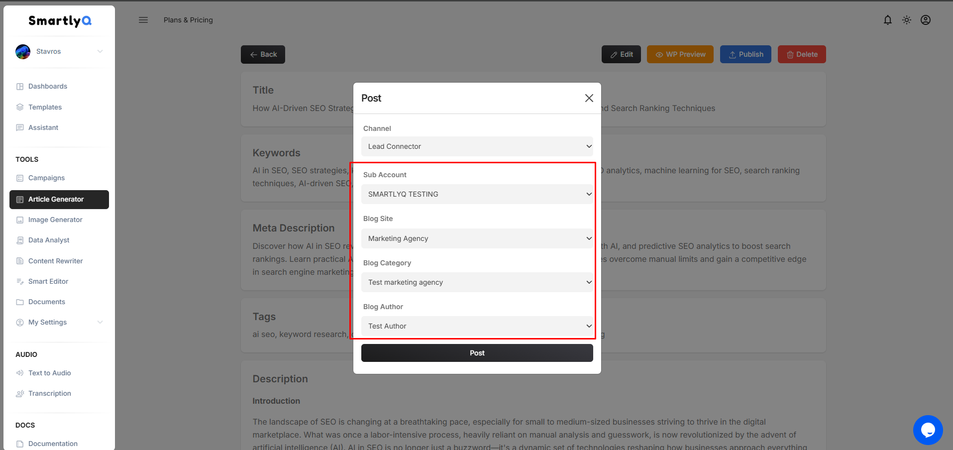
Task: Click the Edit button
Action: [621, 54]
